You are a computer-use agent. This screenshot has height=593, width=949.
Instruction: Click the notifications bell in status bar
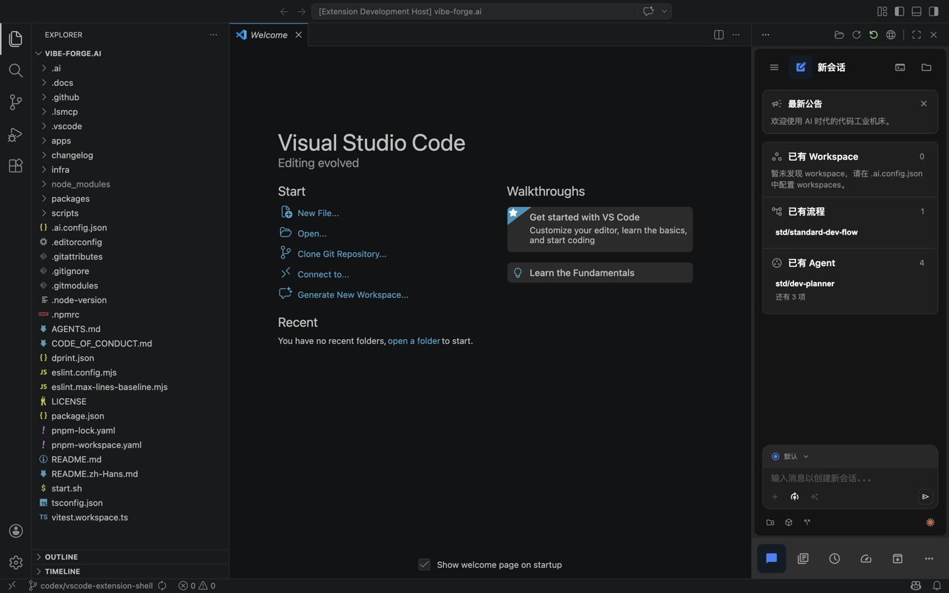click(x=937, y=586)
